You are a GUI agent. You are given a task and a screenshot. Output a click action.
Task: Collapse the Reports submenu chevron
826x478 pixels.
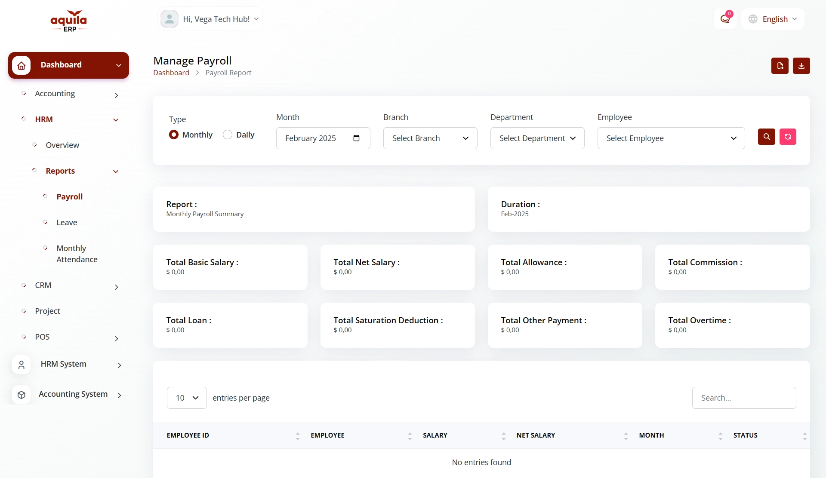[x=116, y=172]
